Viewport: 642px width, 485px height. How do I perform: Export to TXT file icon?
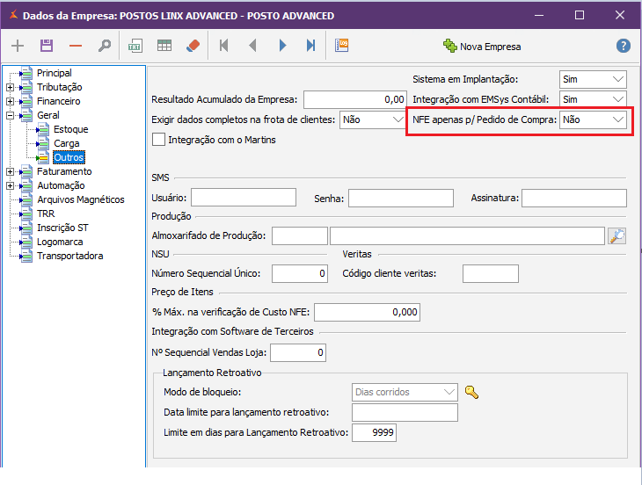[135, 46]
